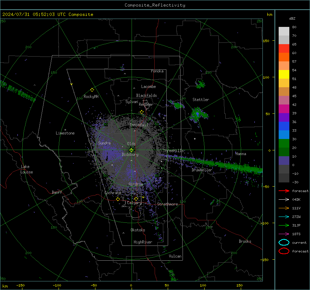Click the Ponoka city label
Viewport: 310px width, 290px height.
tap(157, 71)
